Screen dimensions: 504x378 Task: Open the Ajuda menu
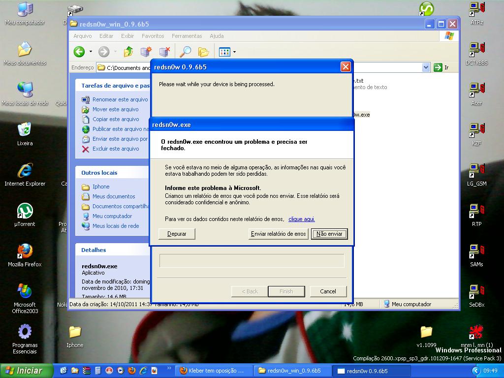pyautogui.click(x=217, y=36)
